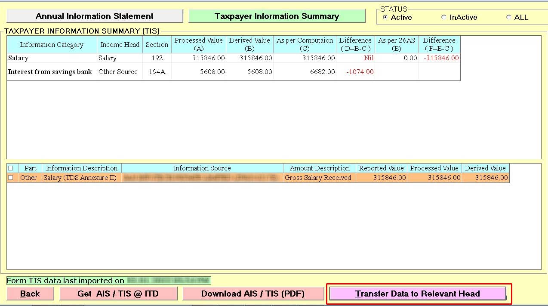Image resolution: width=548 pixels, height=306 pixels.
Task: Click the Information Source column header
Action: pos(202,168)
